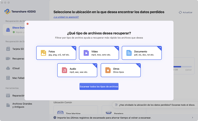Click the mp4, mov, wmv etc. text
198x121 pixels.
tap(101, 55)
